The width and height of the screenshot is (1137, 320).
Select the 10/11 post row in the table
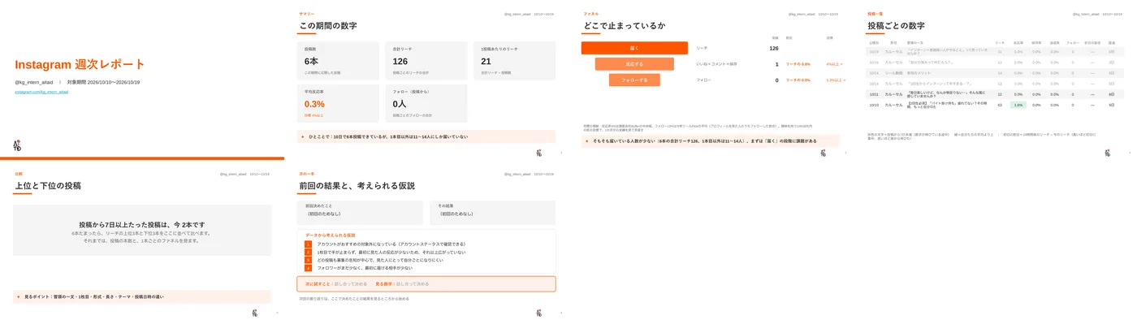996,94
